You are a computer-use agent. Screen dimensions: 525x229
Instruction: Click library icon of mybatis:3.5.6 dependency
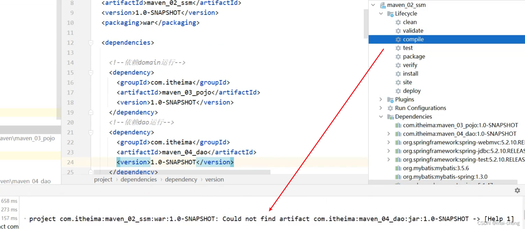pyautogui.click(x=398, y=168)
